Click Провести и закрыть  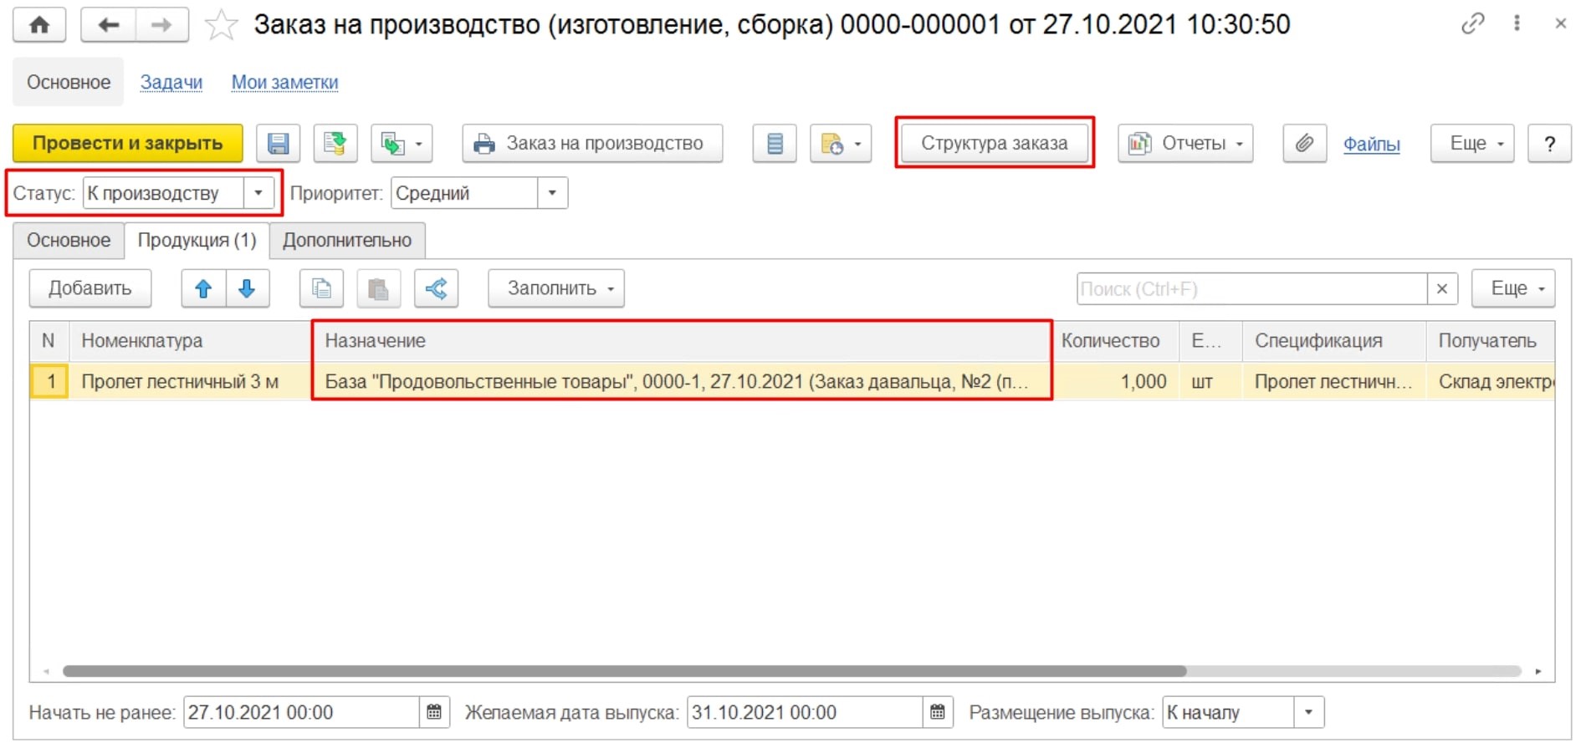(x=128, y=144)
